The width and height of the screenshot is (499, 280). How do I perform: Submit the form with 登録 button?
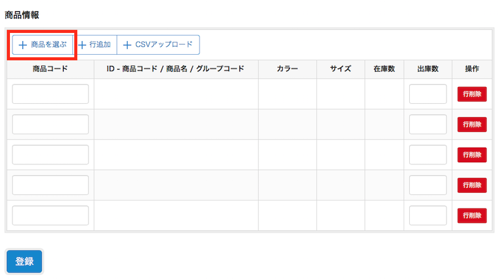(24, 261)
